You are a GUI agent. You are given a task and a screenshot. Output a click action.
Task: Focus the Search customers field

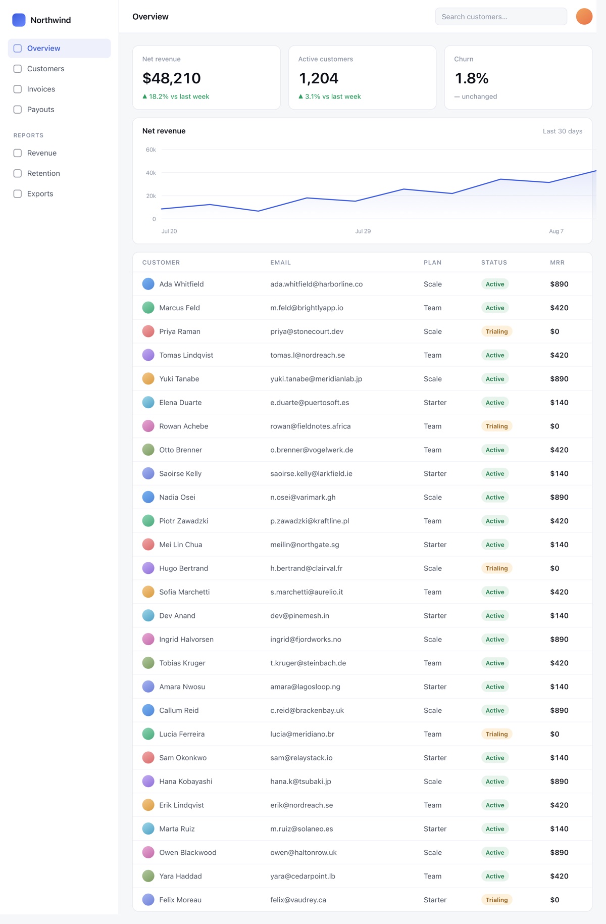point(501,17)
